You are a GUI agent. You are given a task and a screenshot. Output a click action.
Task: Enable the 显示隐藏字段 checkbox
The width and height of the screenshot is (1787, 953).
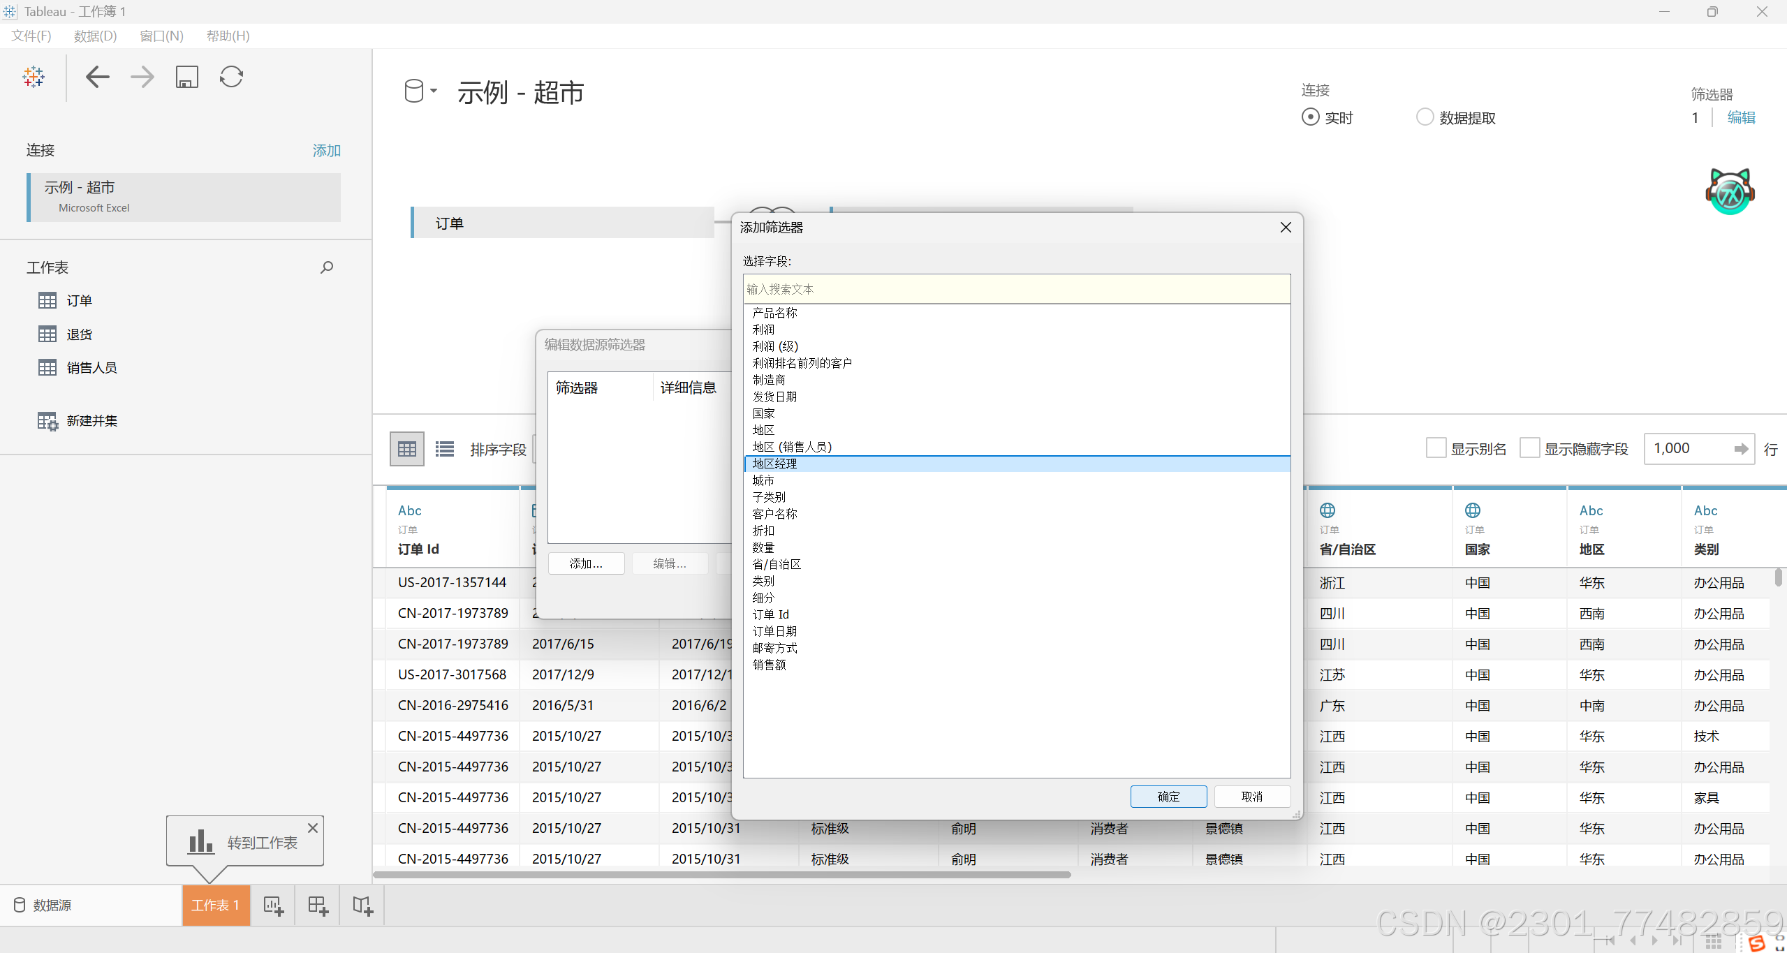click(x=1529, y=448)
